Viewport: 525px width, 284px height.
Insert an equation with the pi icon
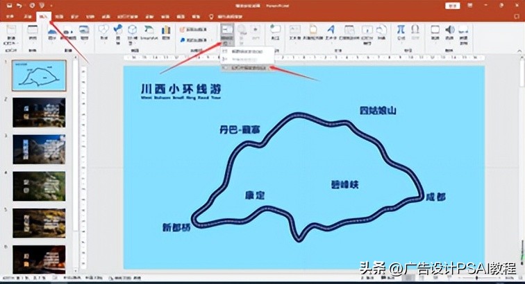(401, 33)
